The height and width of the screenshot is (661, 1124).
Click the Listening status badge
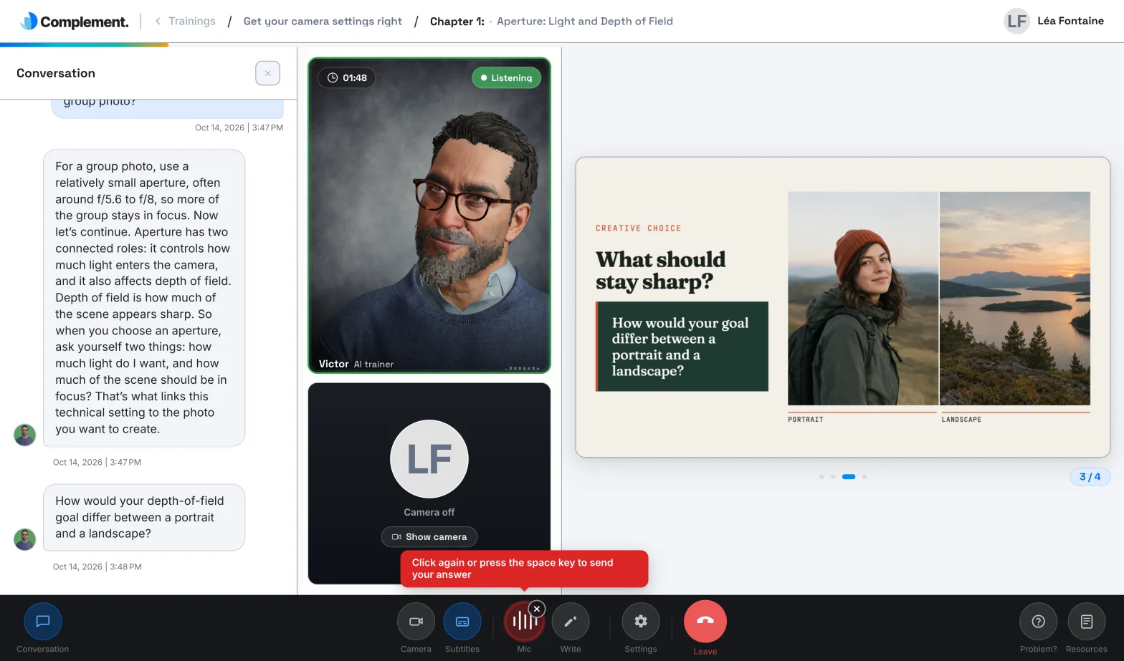point(506,78)
